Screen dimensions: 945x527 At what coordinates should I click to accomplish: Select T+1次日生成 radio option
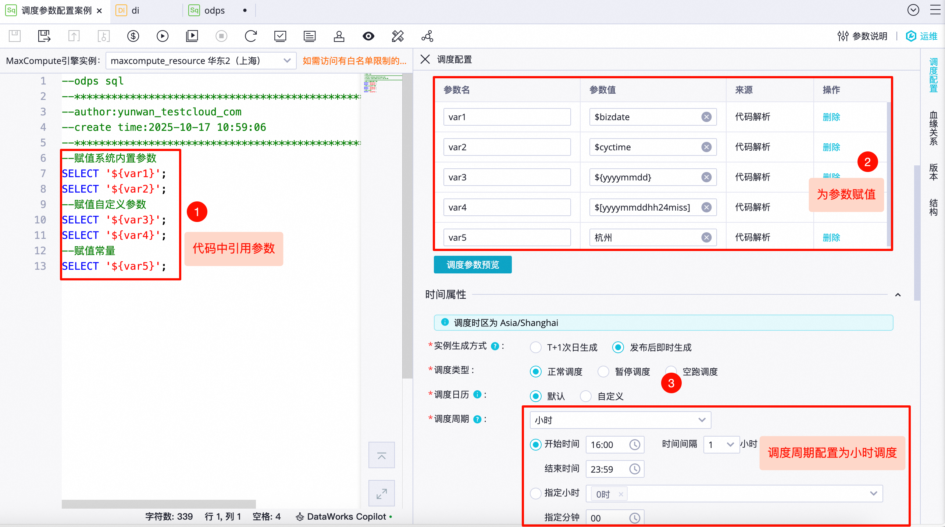(x=536, y=347)
